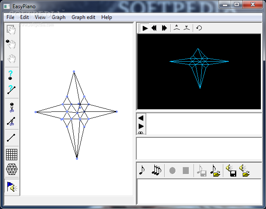Insert a square grid graph

click(x=12, y=155)
